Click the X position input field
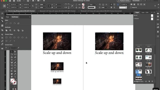The height and width of the screenshot is (90, 160). (x=14, y=4)
